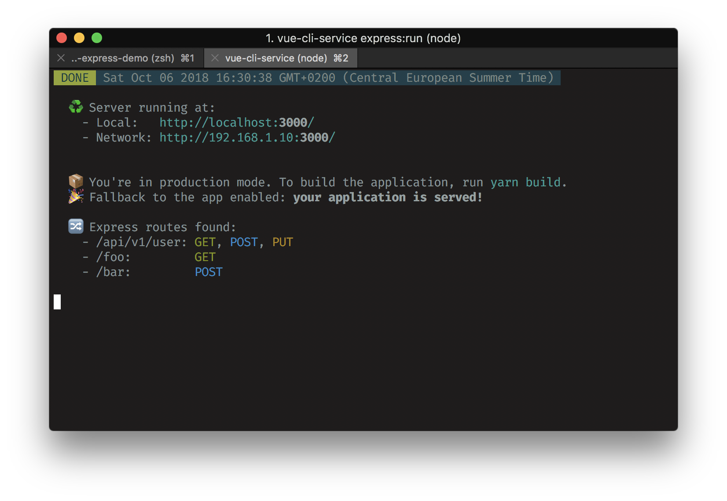Click the terminal cursor block
This screenshot has width=727, height=501.
(57, 302)
